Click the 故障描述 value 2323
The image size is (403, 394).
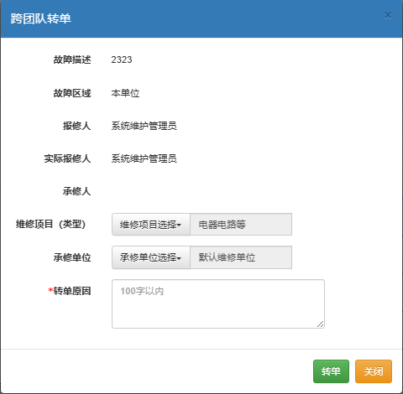(122, 60)
